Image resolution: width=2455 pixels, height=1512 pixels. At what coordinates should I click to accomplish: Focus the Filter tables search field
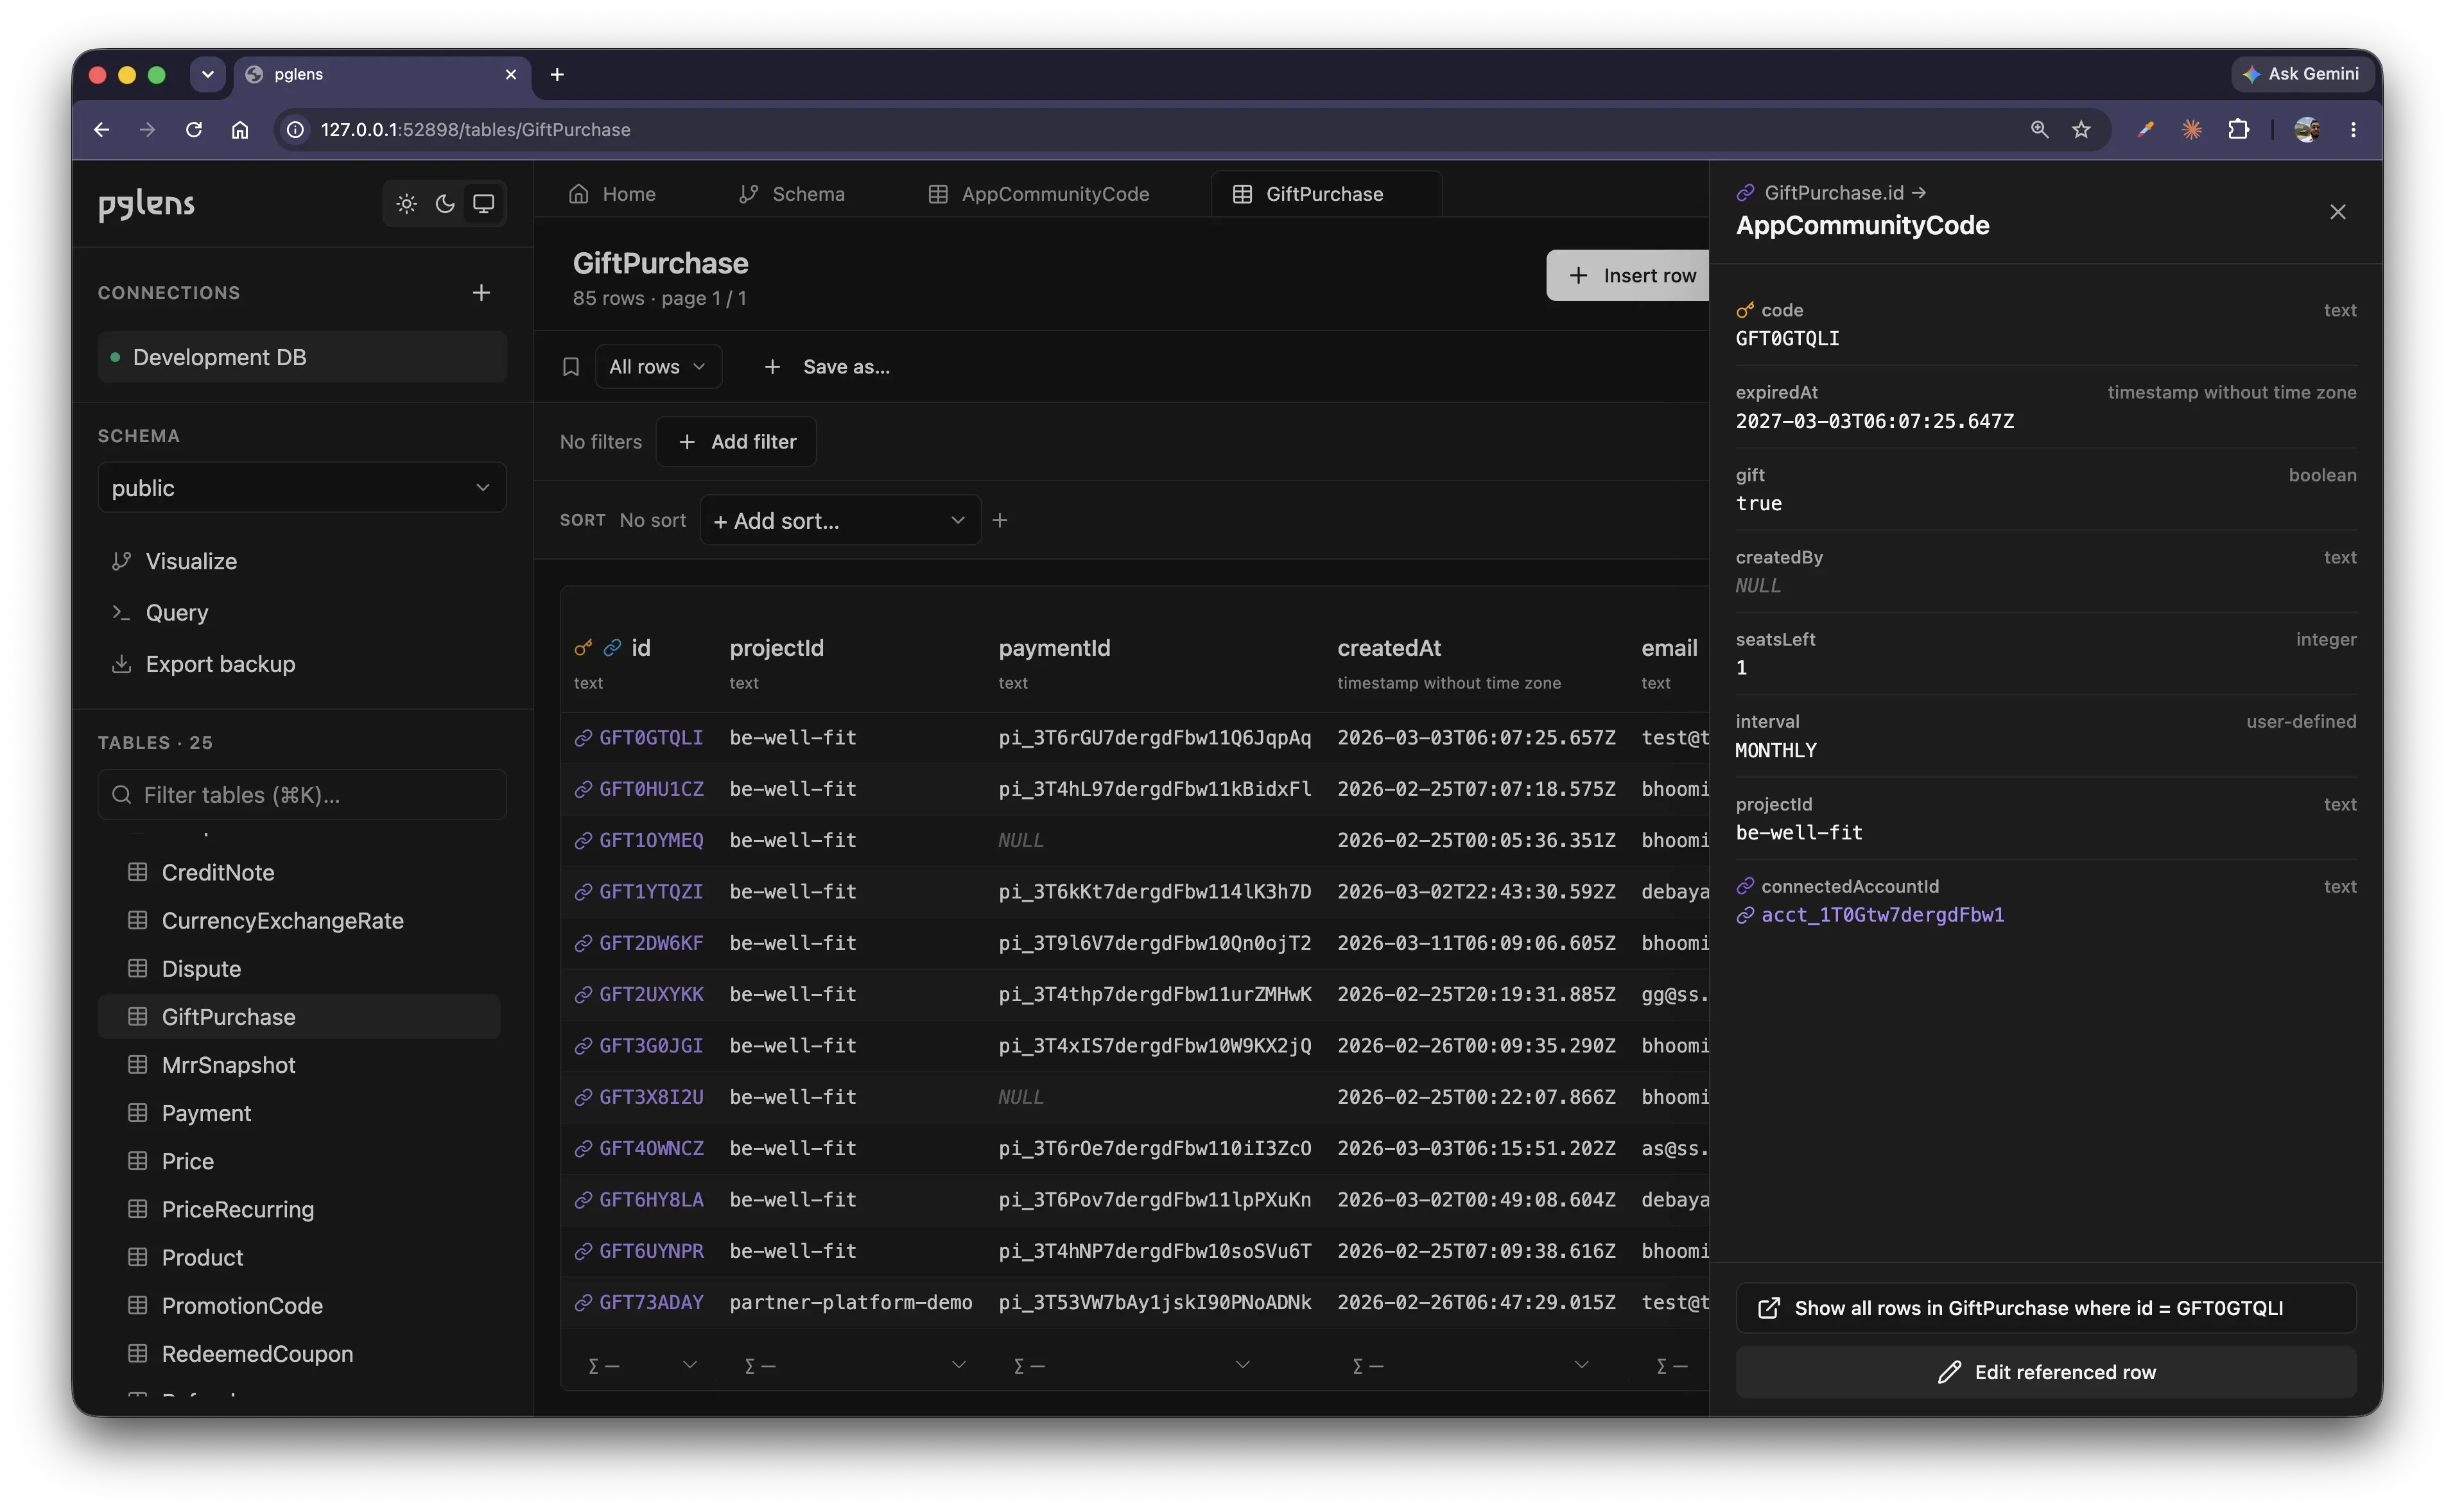pyautogui.click(x=302, y=795)
